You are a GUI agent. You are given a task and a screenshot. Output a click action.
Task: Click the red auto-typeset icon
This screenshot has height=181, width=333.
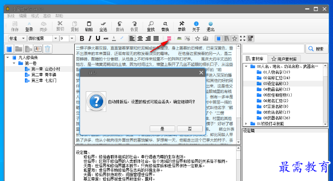coord(169,38)
